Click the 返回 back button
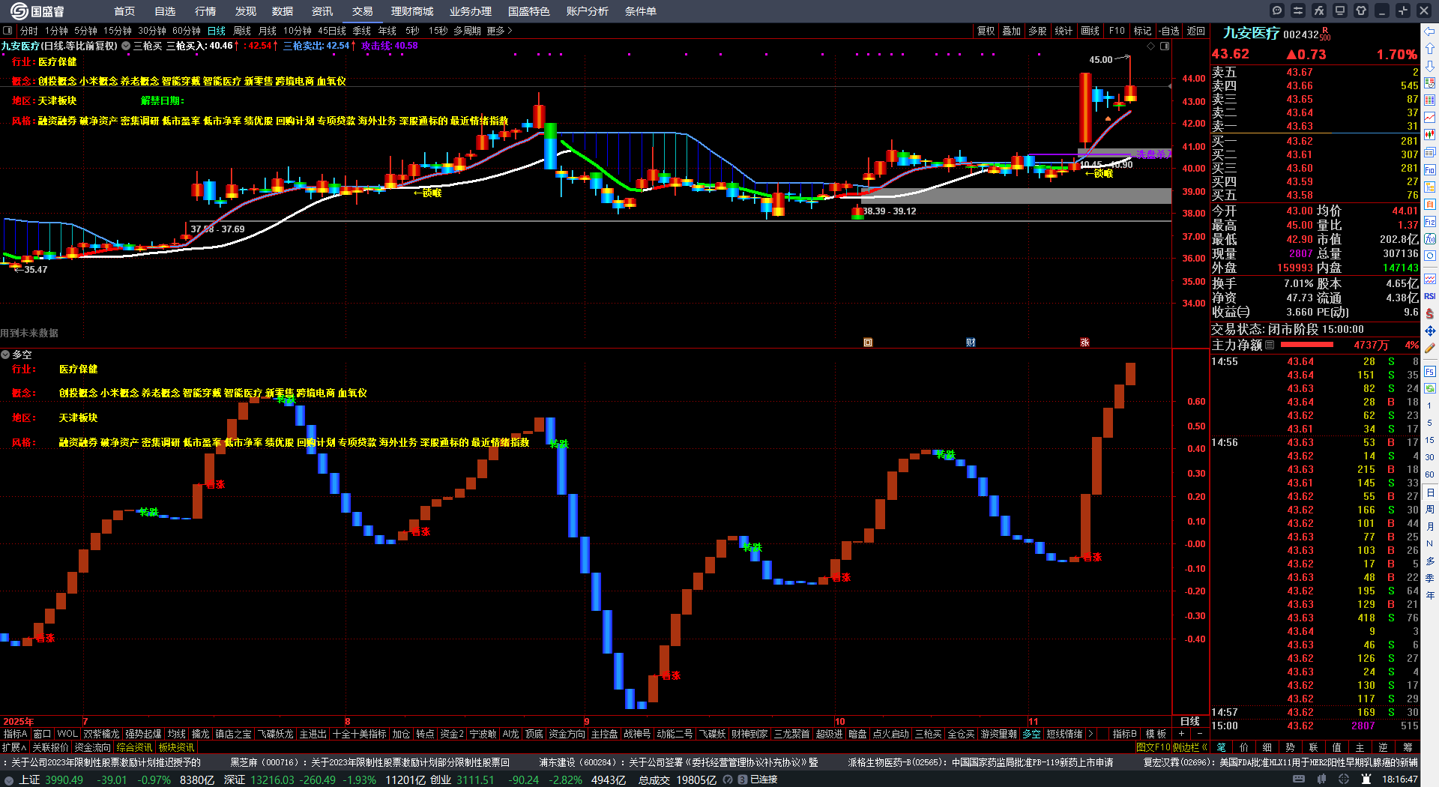Screen dimensions: 1439x787 click(x=1196, y=31)
